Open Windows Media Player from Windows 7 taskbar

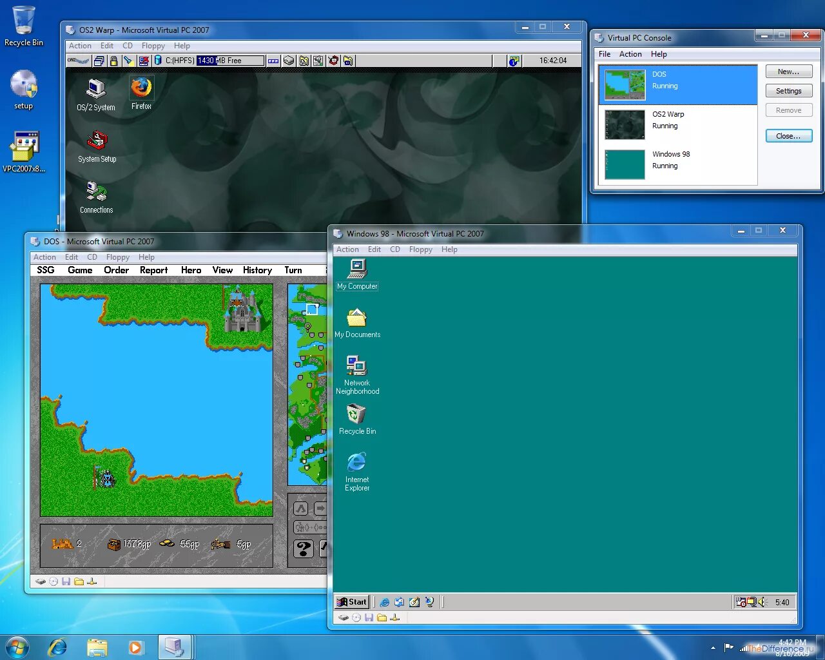click(x=135, y=646)
